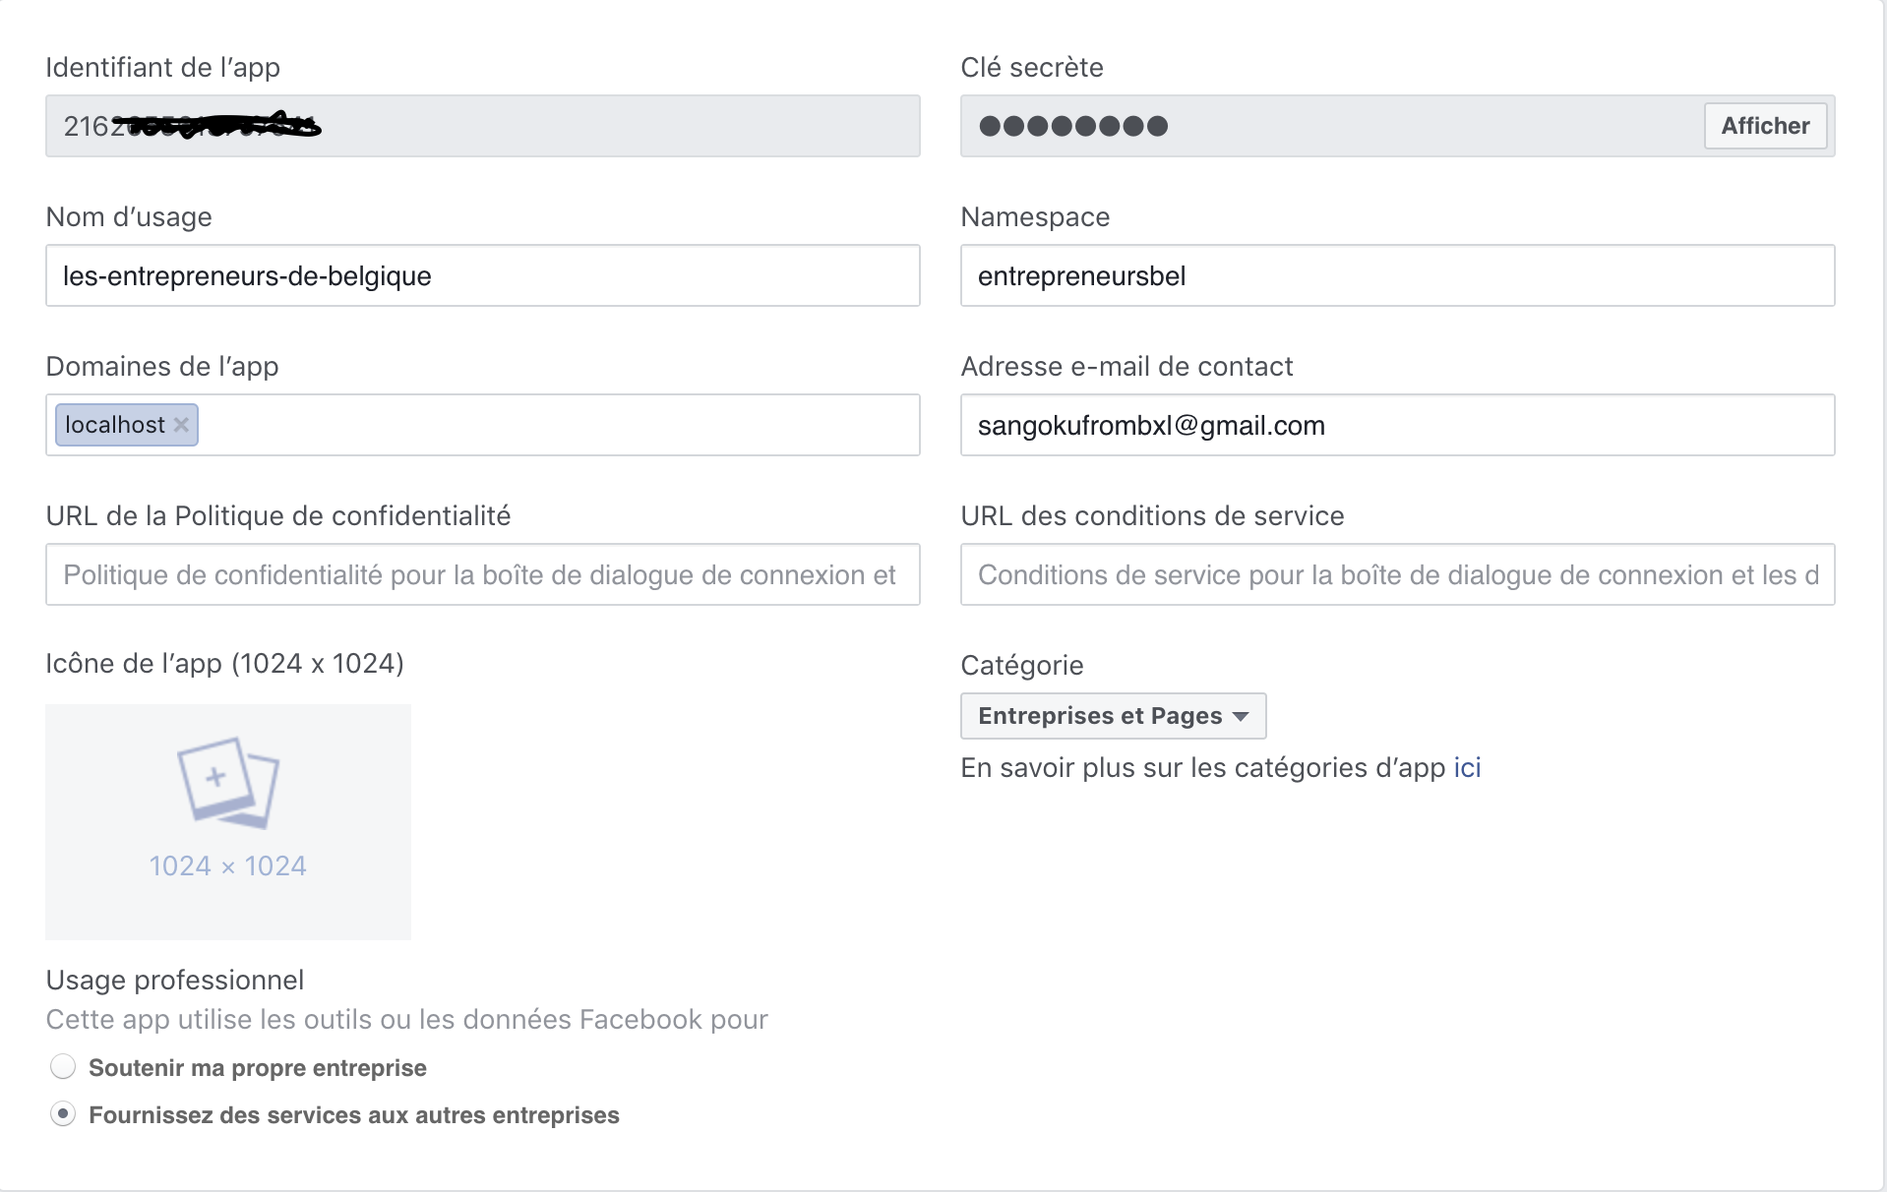The image size is (1887, 1192).
Task: Remove the localhost domain tag
Action: point(181,425)
